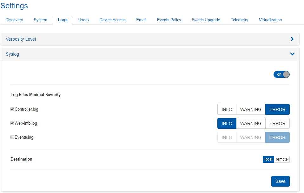
Task: Uncheck the Controller.log checkbox
Action: [12, 109]
